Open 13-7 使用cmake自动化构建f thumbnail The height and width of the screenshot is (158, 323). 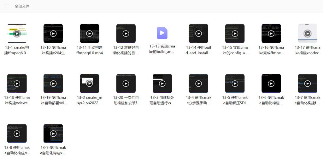(x=308, y=84)
